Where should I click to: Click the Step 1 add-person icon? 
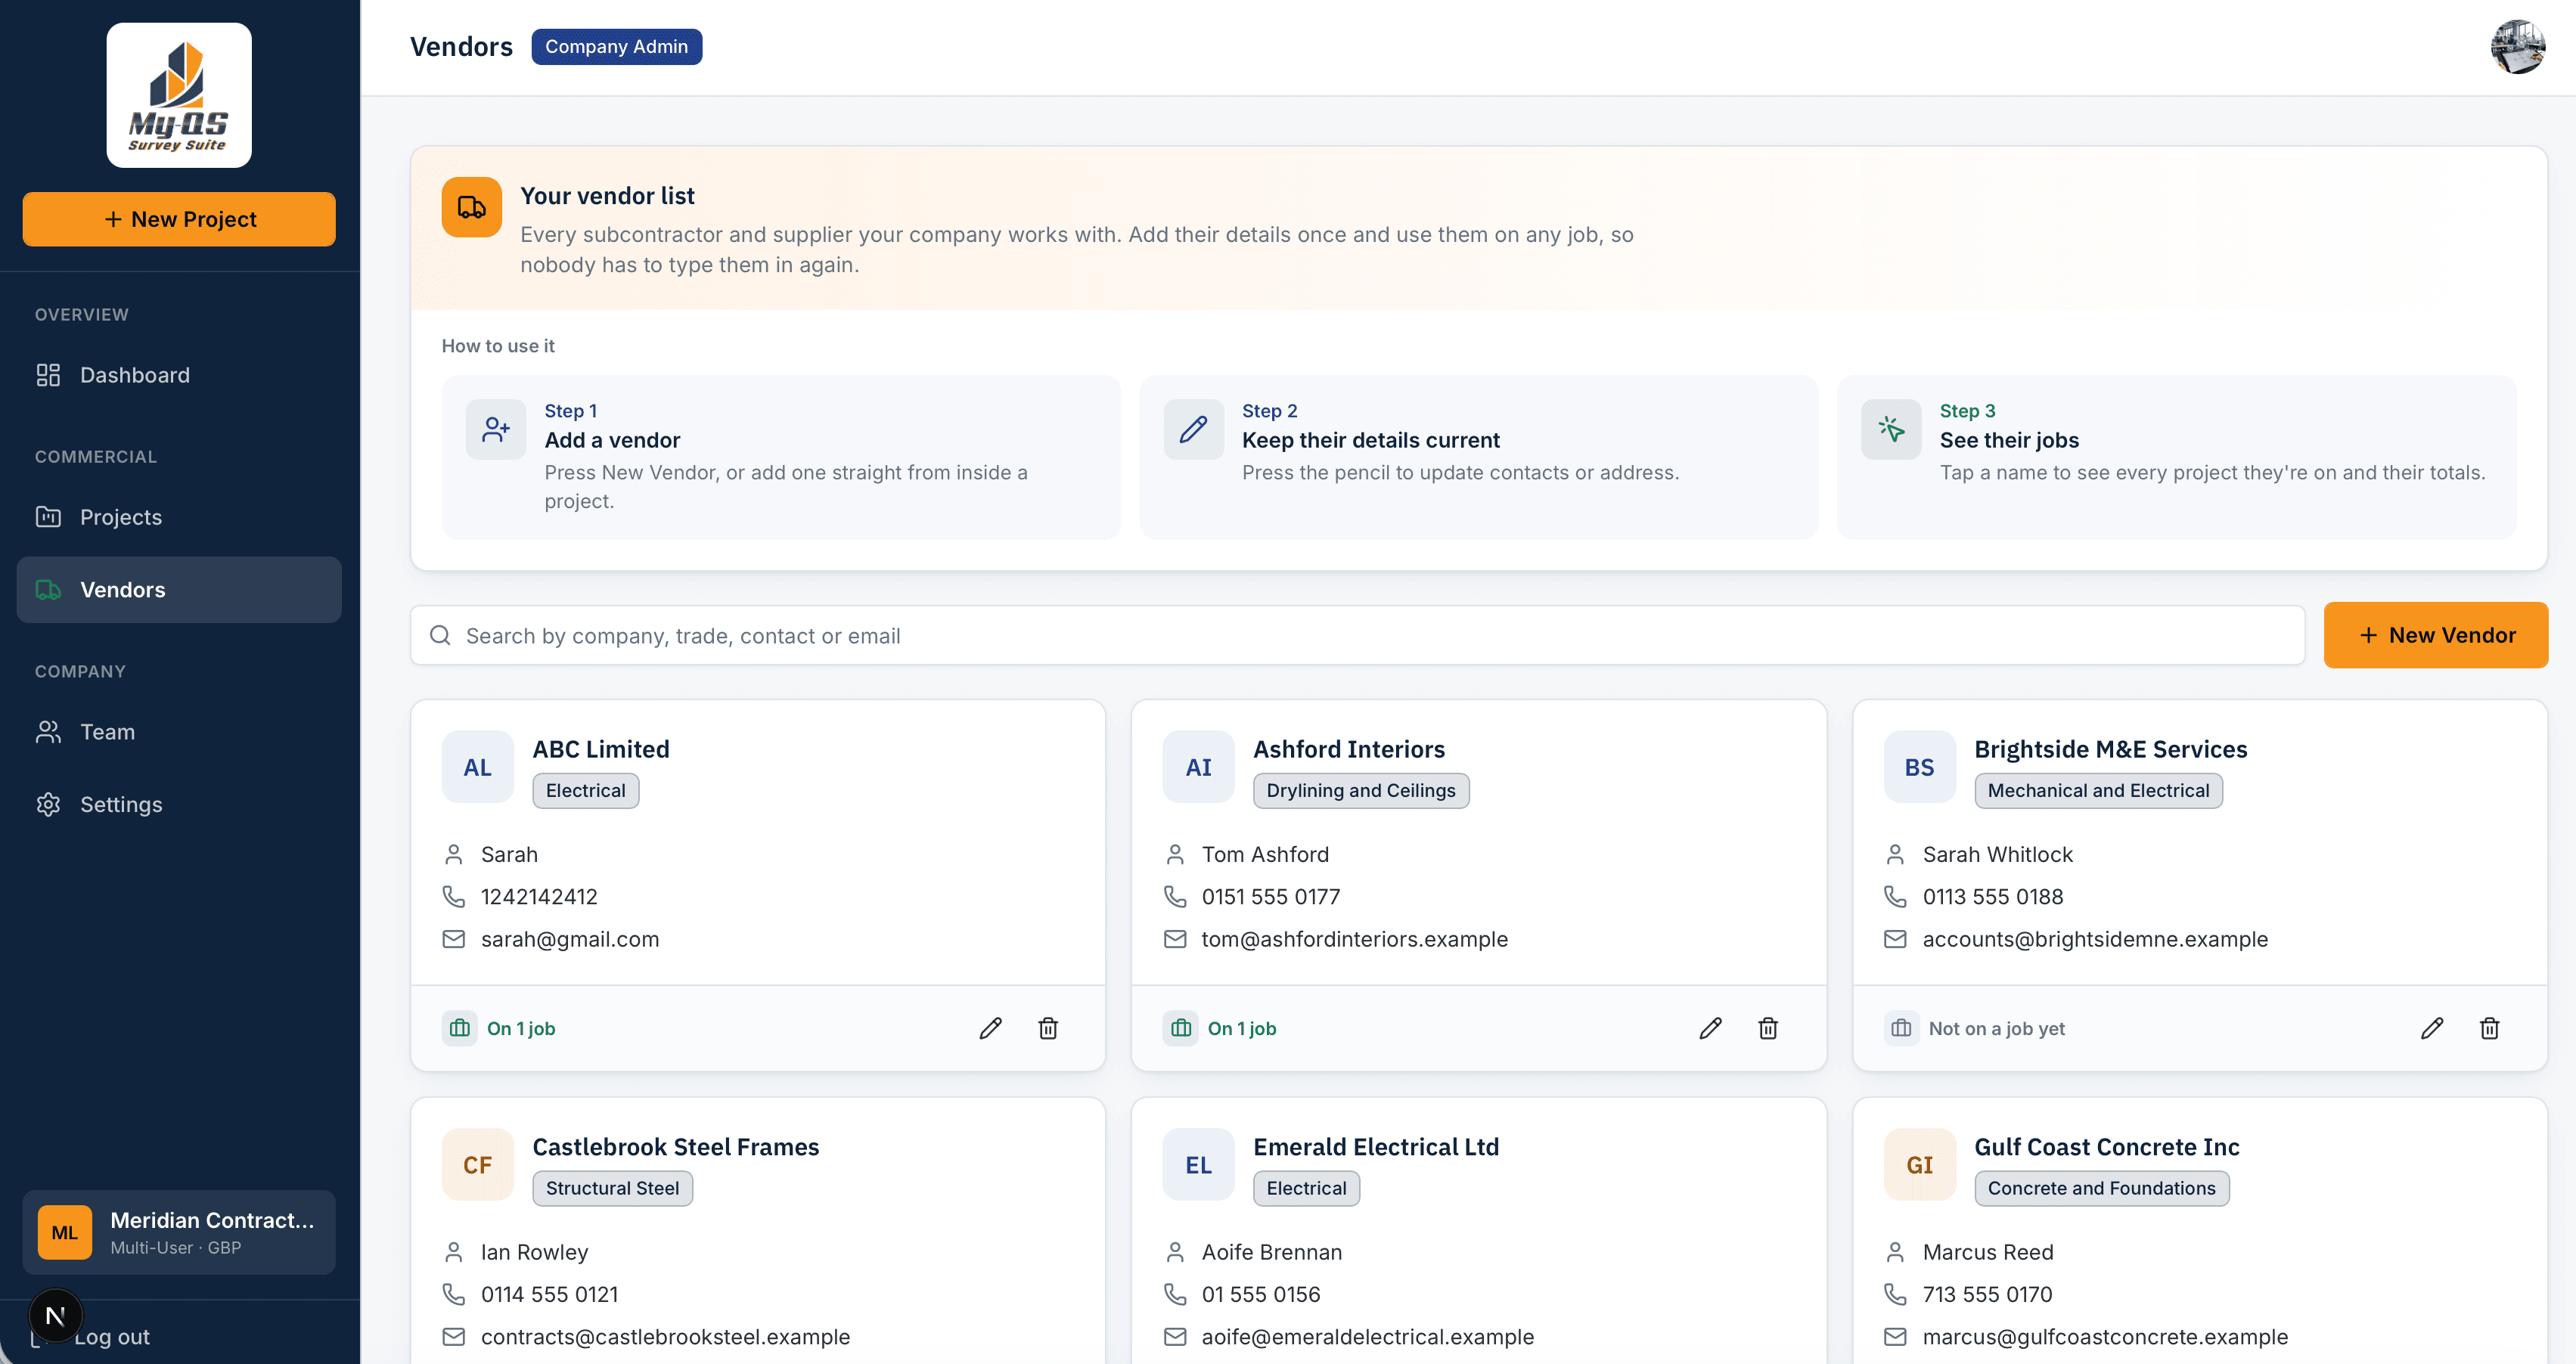coord(496,429)
